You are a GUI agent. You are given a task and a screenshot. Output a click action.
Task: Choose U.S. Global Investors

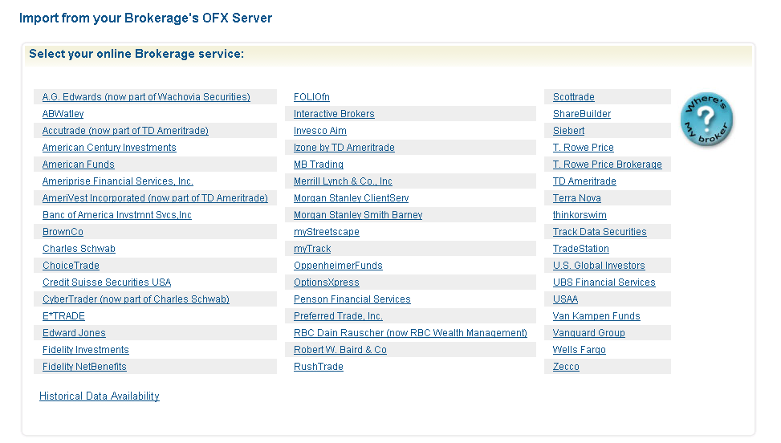click(x=599, y=266)
